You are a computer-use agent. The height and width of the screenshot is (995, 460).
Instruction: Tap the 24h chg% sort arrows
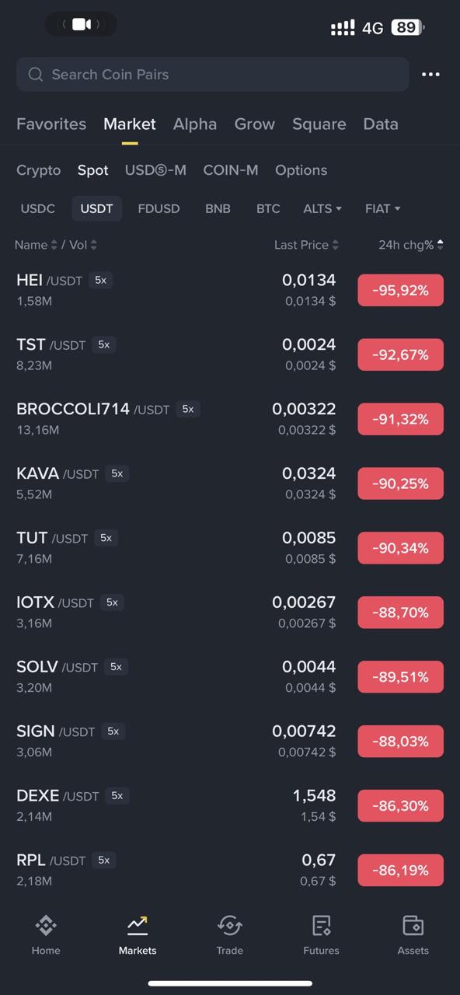pyautogui.click(x=440, y=244)
